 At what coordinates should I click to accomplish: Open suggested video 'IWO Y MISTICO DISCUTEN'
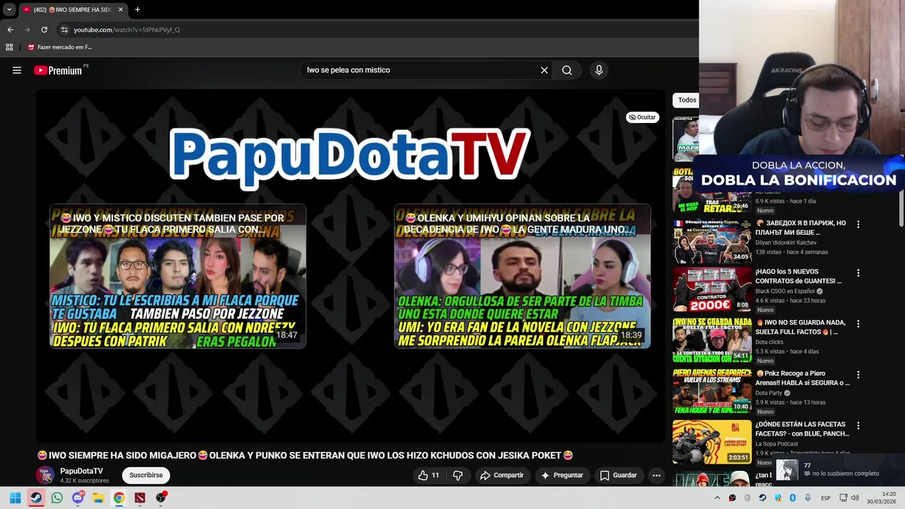point(177,276)
